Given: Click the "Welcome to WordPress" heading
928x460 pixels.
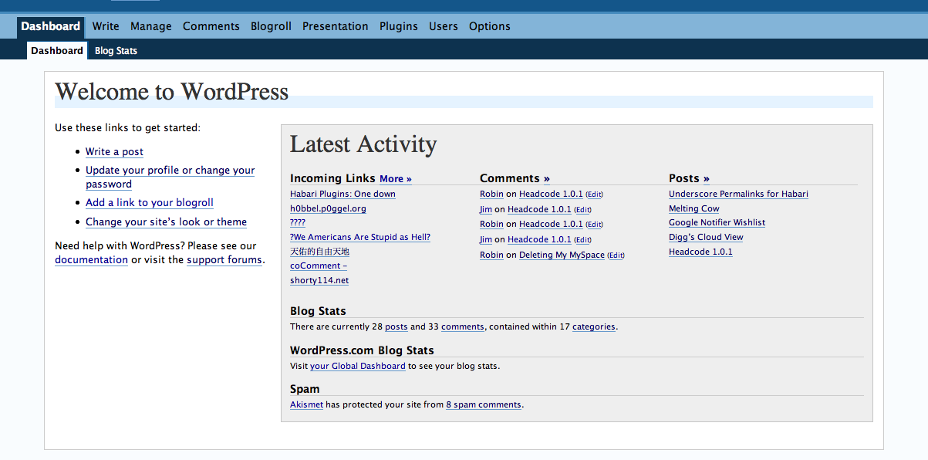Looking at the screenshot, I should 172,92.
